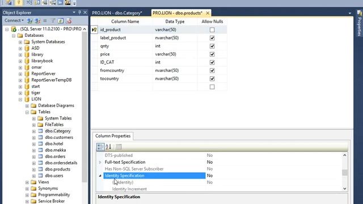Uncheck Allow Nulls for price
This screenshot has width=363, height=204.
212,54
